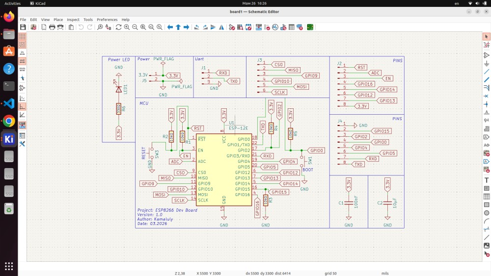Open the Edit menu
491x276 pixels.
tap(33, 20)
